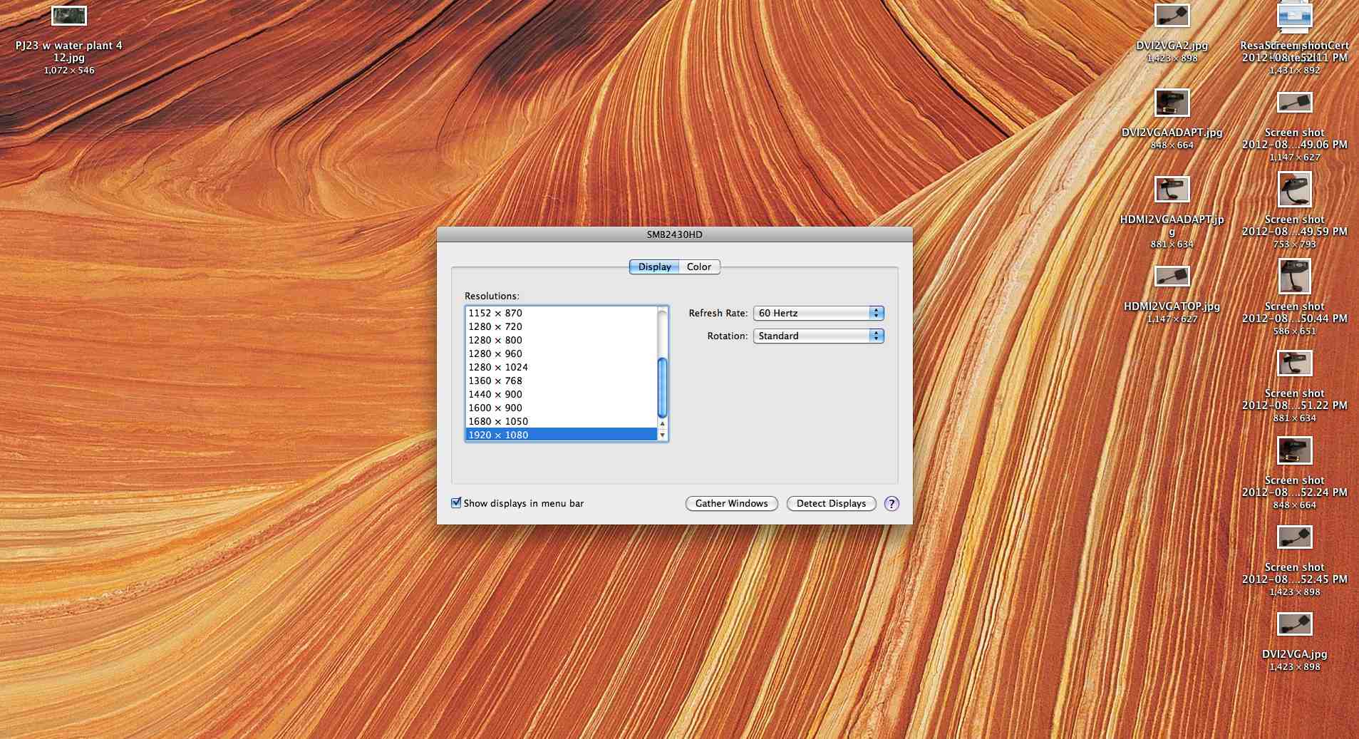1359x739 pixels.
Task: Select the screenshot icon sized 753 × 793
Action: (x=1294, y=190)
